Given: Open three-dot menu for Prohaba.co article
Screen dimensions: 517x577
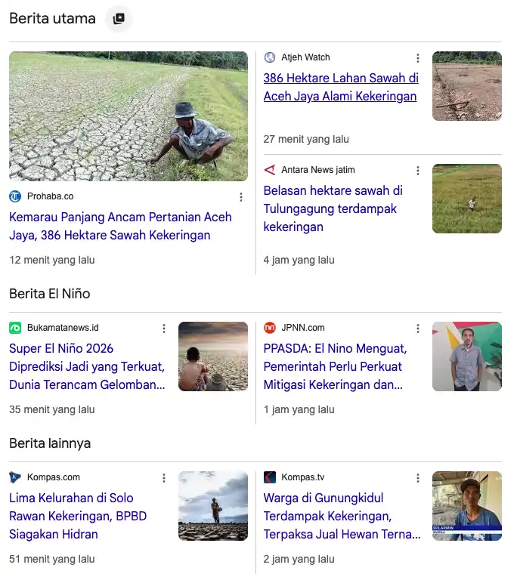Looking at the screenshot, I should [x=241, y=197].
